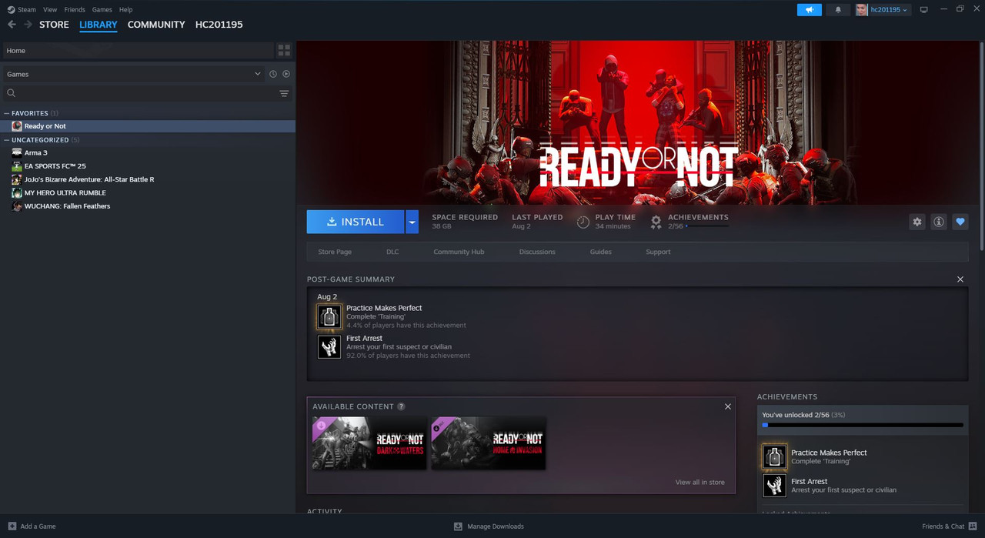Viewport: 985px width, 538px height.
Task: Click the Practice Makes Perfect icon in Achievements panel
Action: 774,456
